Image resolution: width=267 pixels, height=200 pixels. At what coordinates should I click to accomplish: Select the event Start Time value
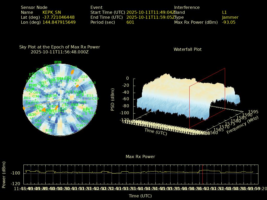point(150,12)
